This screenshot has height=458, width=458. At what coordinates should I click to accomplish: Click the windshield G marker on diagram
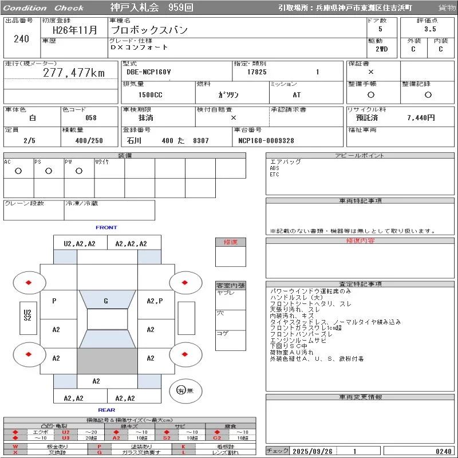106,301
